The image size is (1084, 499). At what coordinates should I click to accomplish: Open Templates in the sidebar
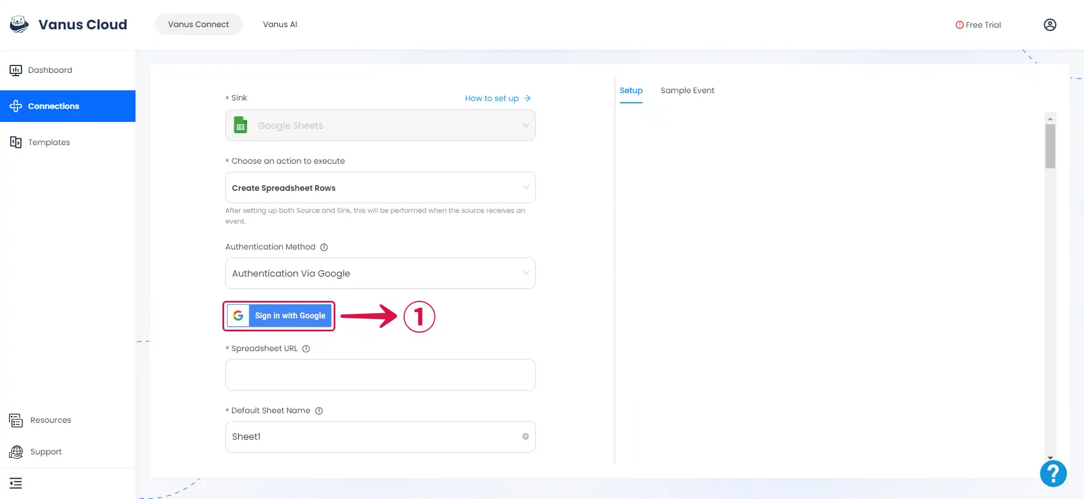[68, 142]
